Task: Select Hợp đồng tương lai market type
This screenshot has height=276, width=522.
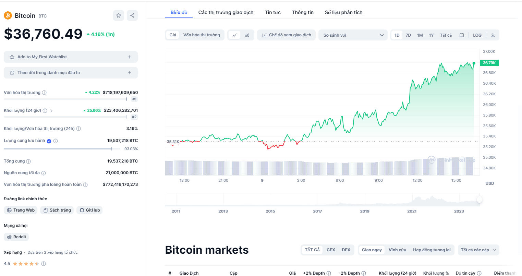Action: point(432,250)
